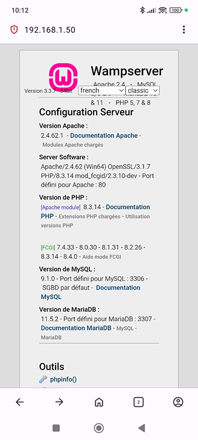Tap the Android recent apps square button

point(56,428)
